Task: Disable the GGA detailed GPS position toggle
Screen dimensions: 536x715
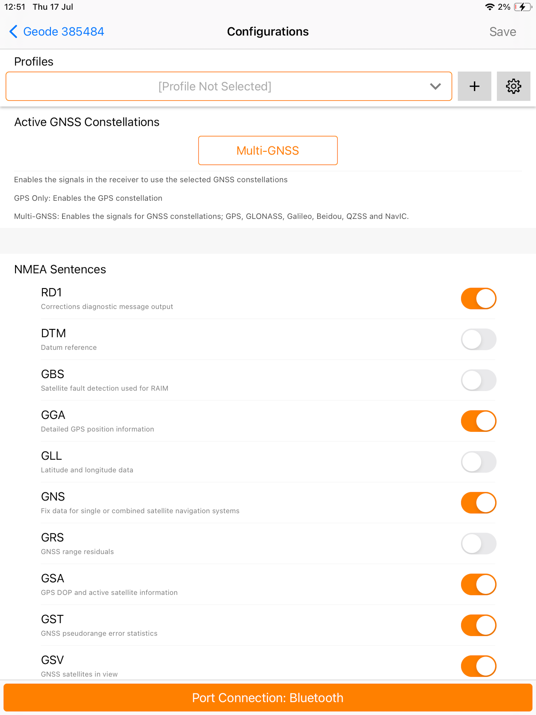Action: click(x=479, y=421)
